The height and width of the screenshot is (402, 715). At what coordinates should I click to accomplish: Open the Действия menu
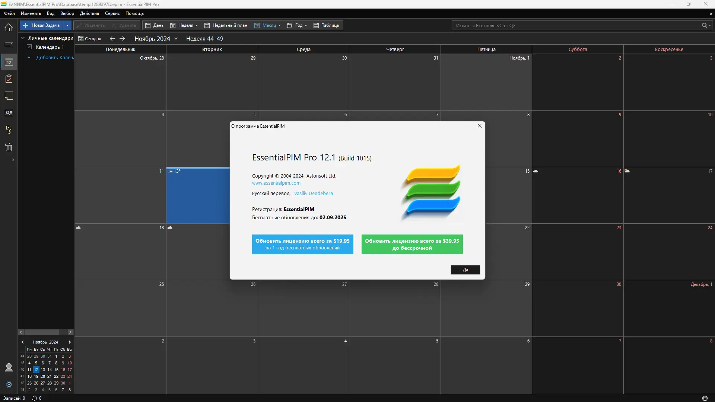point(89,13)
